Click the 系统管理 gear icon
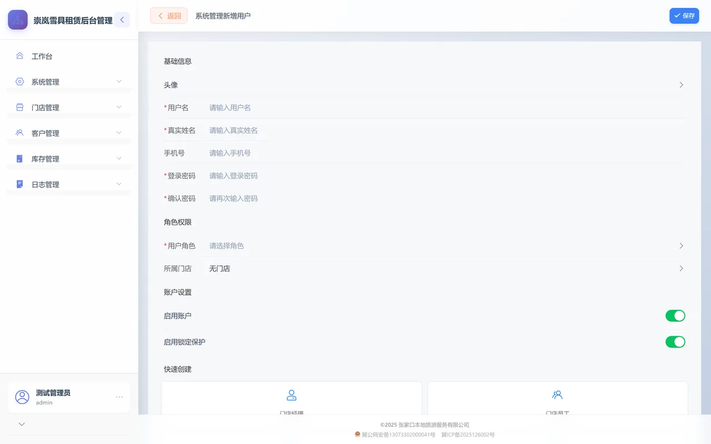 click(19, 82)
